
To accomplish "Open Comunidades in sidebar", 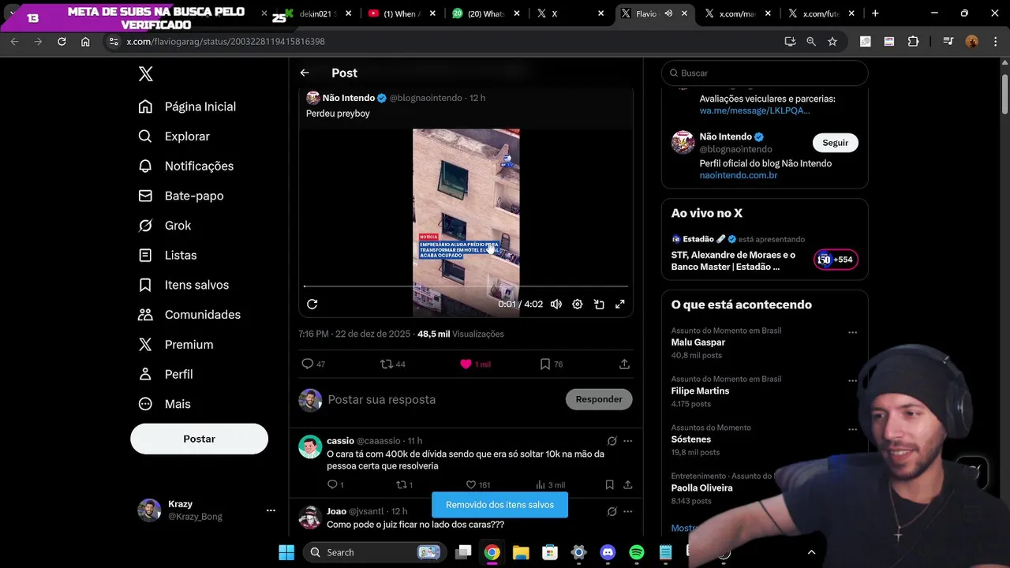I will coord(189,315).
